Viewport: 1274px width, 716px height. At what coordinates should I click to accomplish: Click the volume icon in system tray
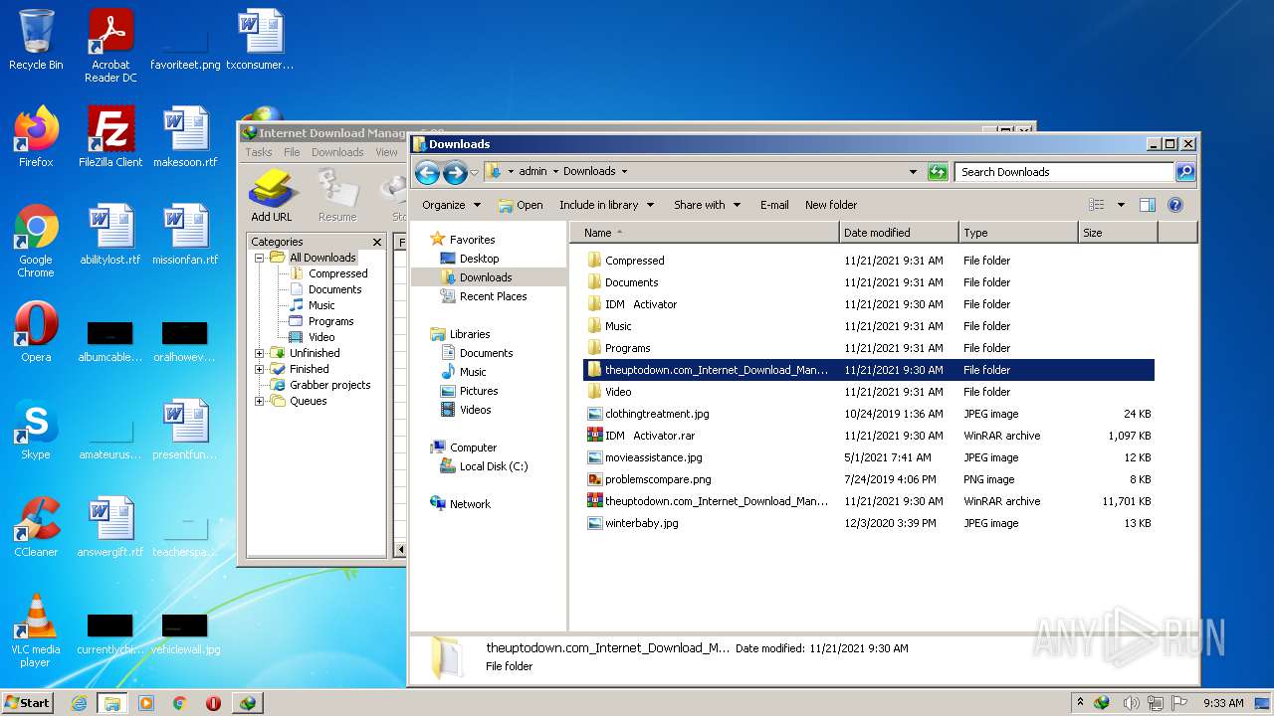coord(1133,703)
